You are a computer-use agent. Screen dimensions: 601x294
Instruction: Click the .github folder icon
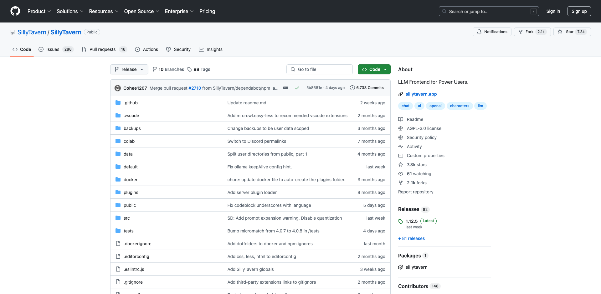pyautogui.click(x=118, y=103)
